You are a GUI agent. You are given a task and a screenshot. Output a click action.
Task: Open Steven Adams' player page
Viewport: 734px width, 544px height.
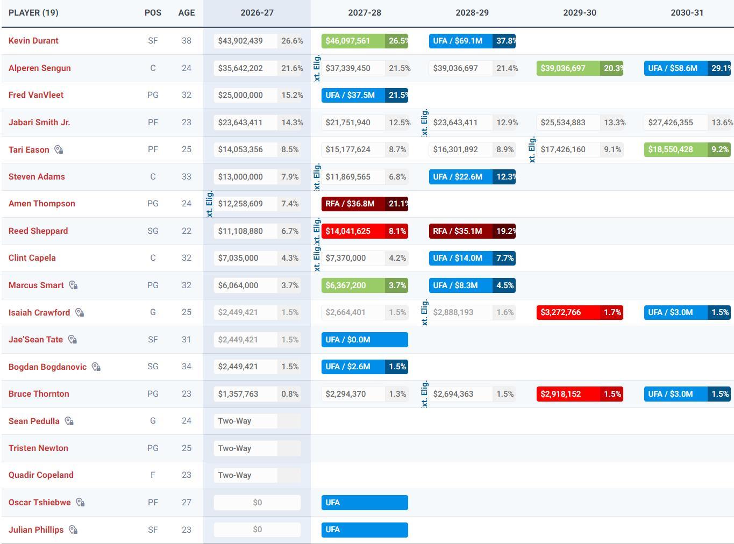37,177
